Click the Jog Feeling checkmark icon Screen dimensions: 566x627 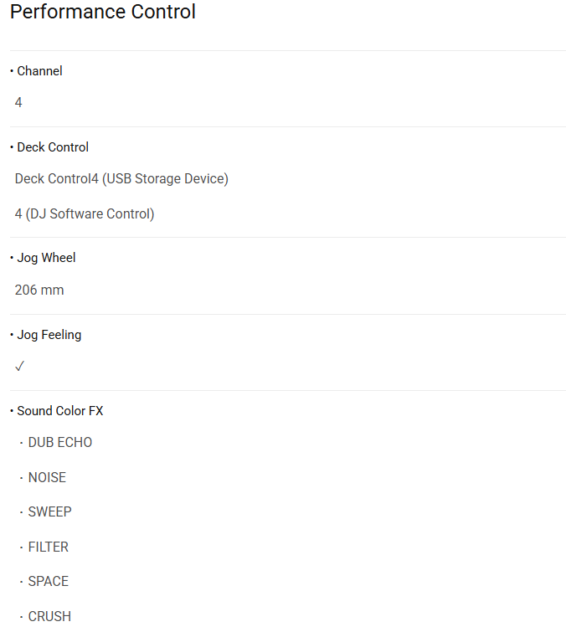click(x=19, y=367)
